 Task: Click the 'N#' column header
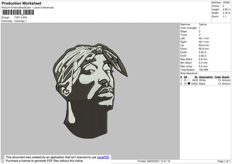click(x=185, y=77)
